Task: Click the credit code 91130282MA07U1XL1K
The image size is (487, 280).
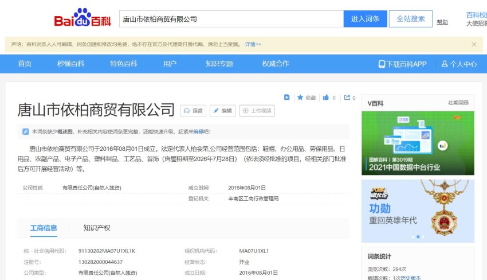Action: pos(107,251)
